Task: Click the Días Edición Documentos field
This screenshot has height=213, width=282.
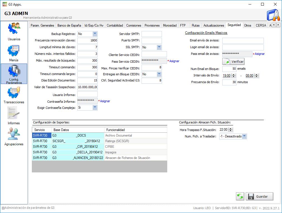Action: click(x=87, y=80)
